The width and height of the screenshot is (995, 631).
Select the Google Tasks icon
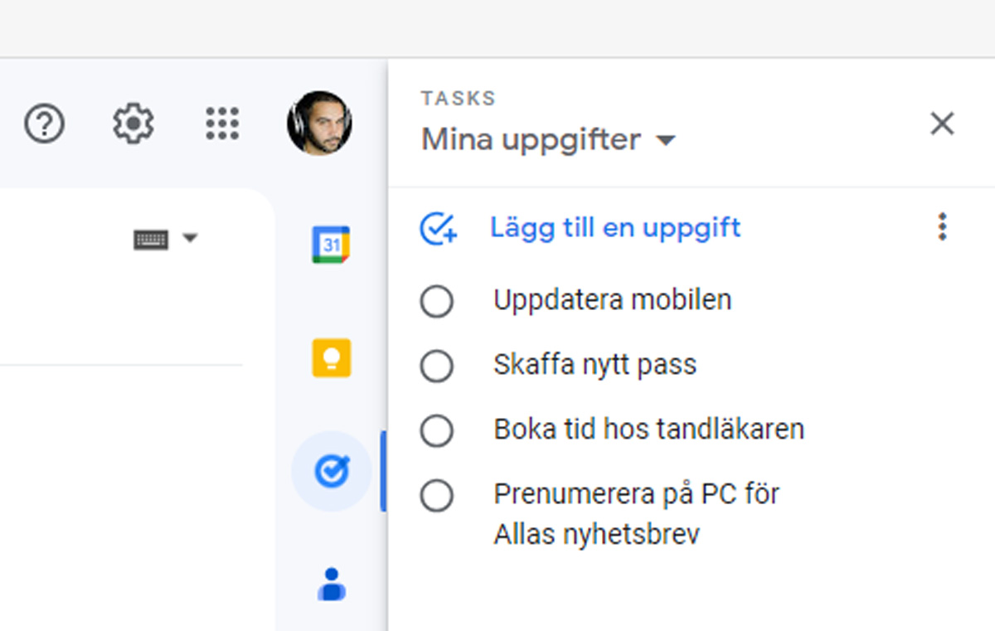[x=330, y=469]
